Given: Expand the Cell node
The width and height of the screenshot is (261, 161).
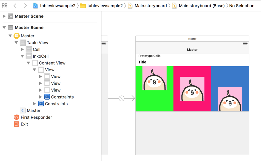Looking at the screenshot, I should click(22, 50).
